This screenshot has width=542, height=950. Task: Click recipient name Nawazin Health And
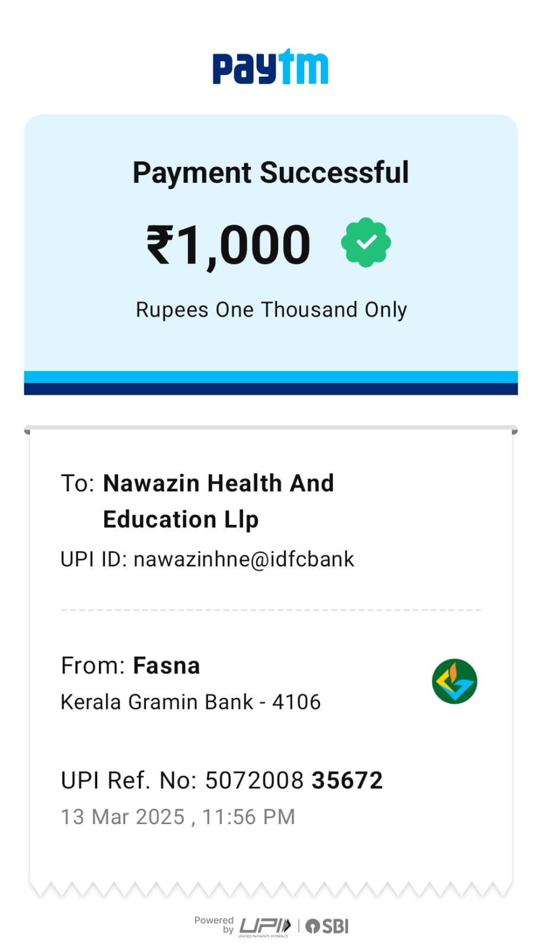coord(218,483)
